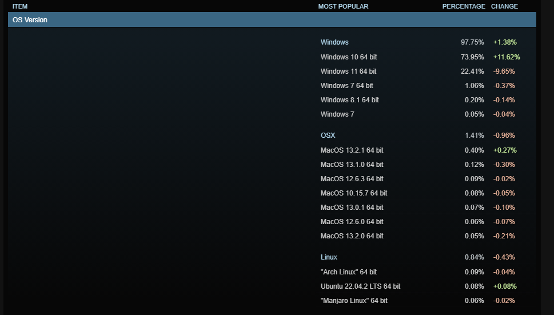
Task: Click the 97.75% Windows percentage value
Action: point(472,42)
